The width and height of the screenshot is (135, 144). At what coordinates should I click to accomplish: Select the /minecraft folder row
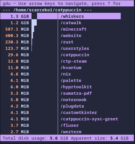point(73,29)
